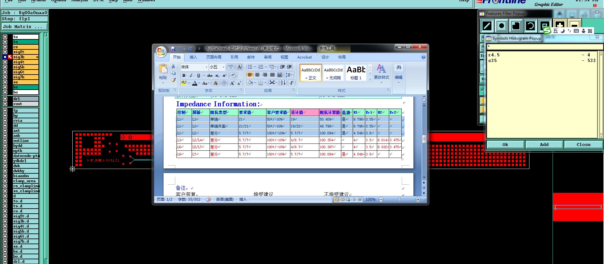The image size is (604, 264).
Task: Expand the Change Styles (更改样式) dropdown
Action: click(x=381, y=83)
